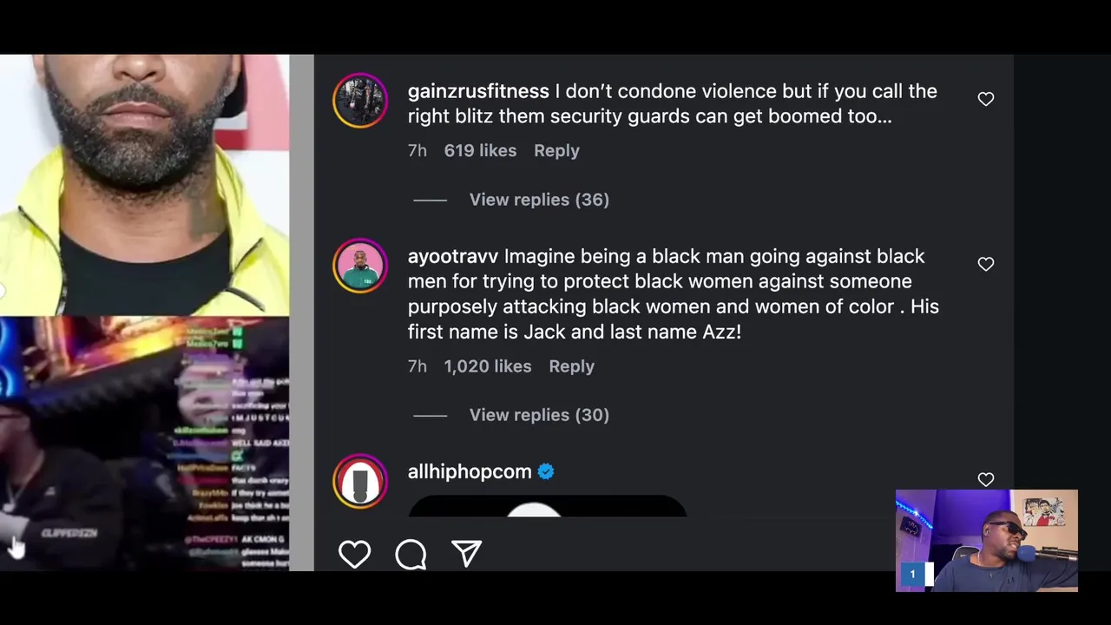
Task: View the 1,020 likes list
Action: tap(488, 366)
